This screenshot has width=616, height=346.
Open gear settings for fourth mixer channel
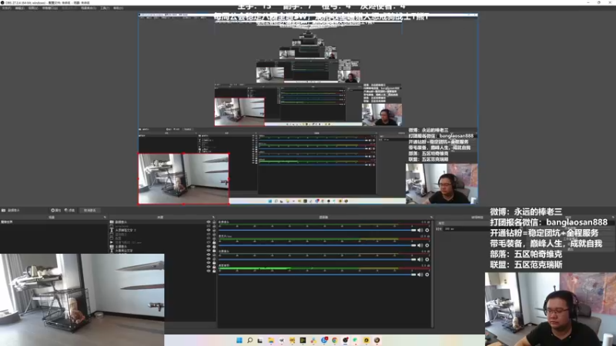pyautogui.click(x=427, y=274)
